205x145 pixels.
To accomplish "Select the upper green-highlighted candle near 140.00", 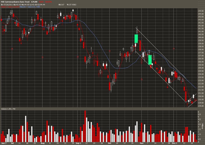I will coord(136,39).
